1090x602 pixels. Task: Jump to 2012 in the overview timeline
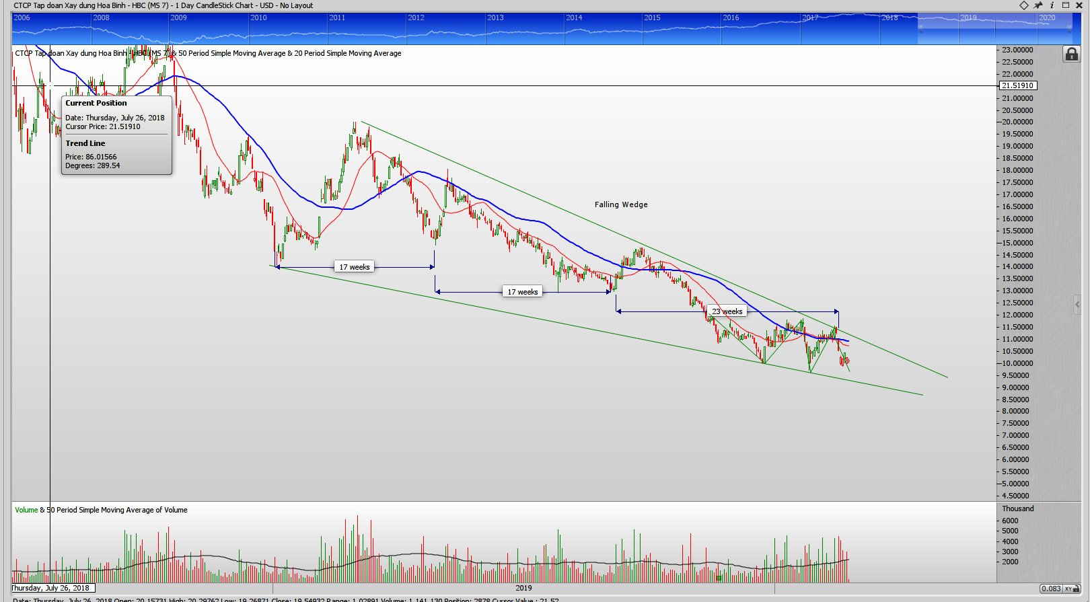[x=416, y=17]
